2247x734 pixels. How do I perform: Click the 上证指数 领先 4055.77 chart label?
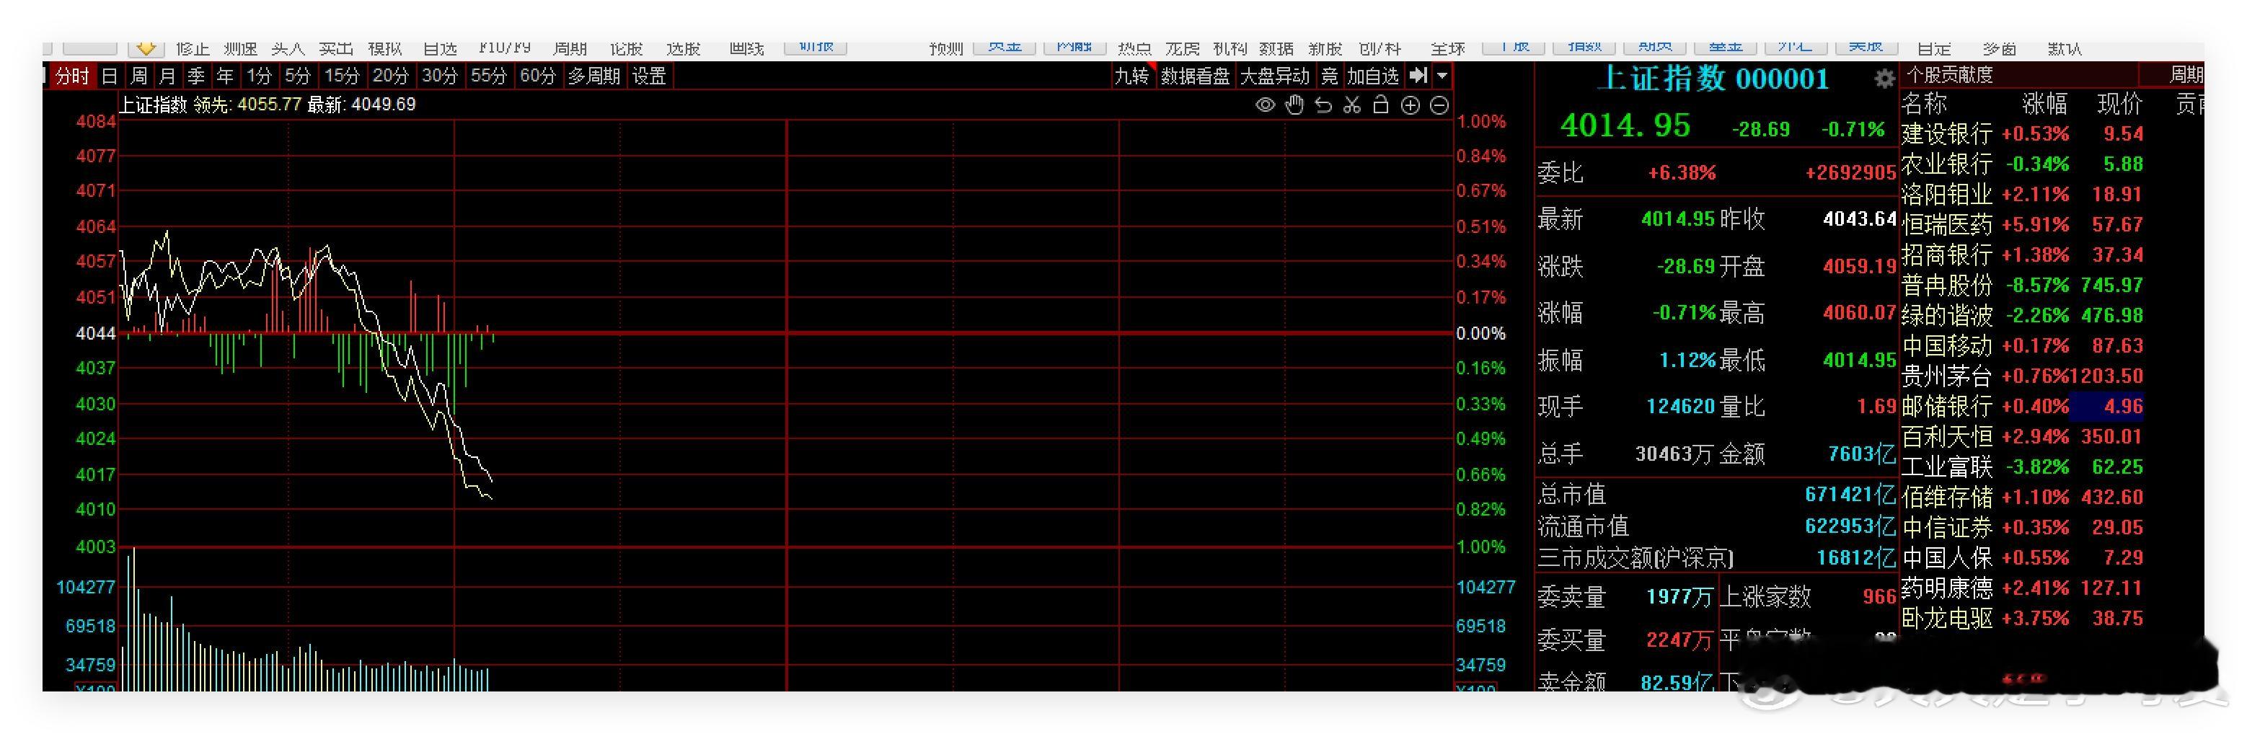tap(211, 105)
